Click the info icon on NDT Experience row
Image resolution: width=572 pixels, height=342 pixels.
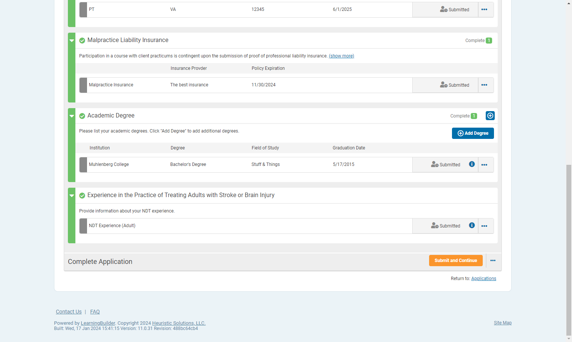pyautogui.click(x=472, y=225)
